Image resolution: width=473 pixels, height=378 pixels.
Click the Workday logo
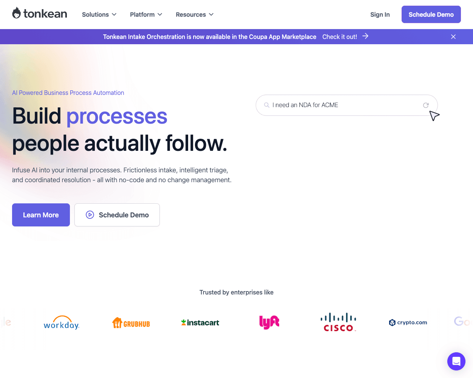[61, 323]
